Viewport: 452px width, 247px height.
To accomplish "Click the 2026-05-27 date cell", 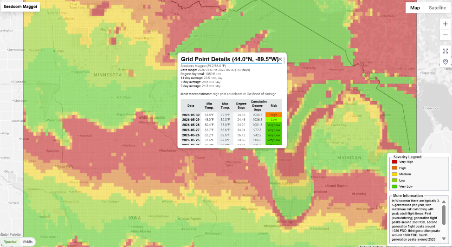I will [191, 130].
